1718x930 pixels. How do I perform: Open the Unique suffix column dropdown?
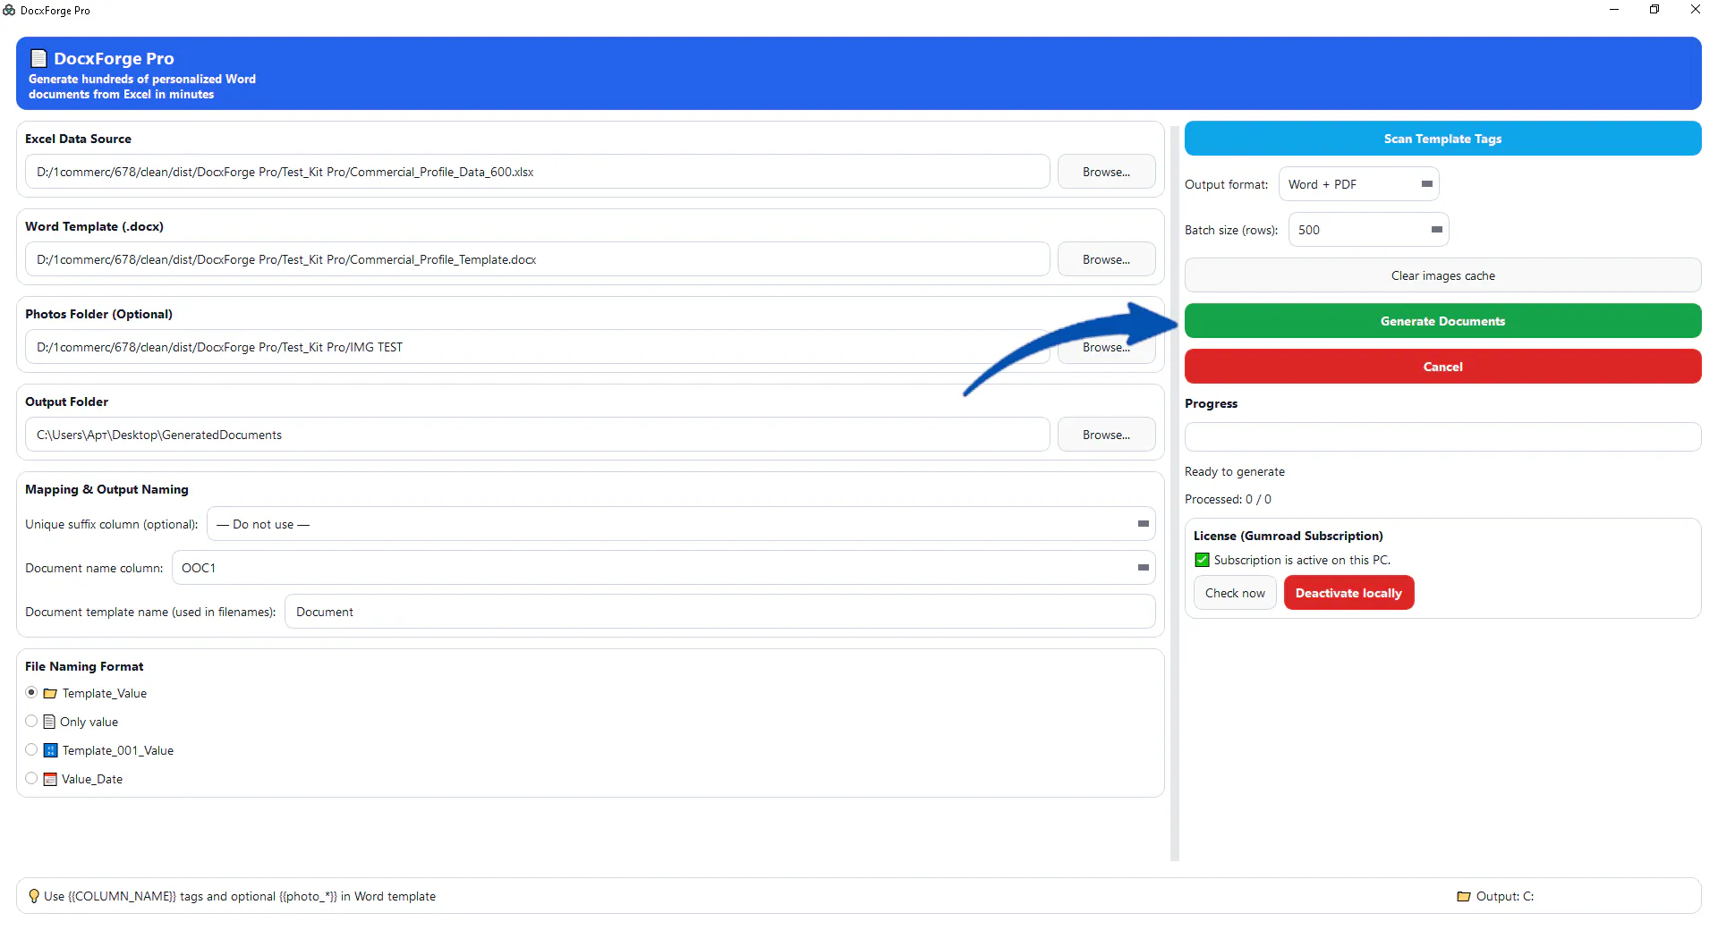coord(681,524)
